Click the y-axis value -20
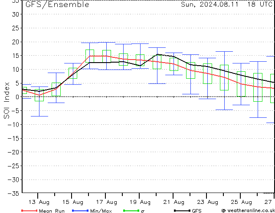This screenshot has height=213, width=275. click(13, 152)
